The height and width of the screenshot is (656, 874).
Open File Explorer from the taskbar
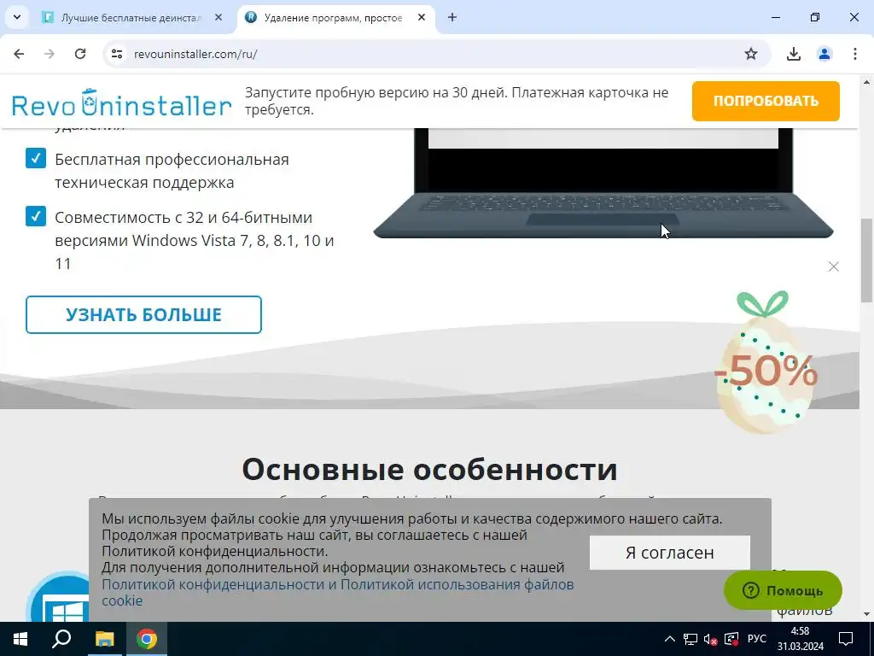[104, 639]
